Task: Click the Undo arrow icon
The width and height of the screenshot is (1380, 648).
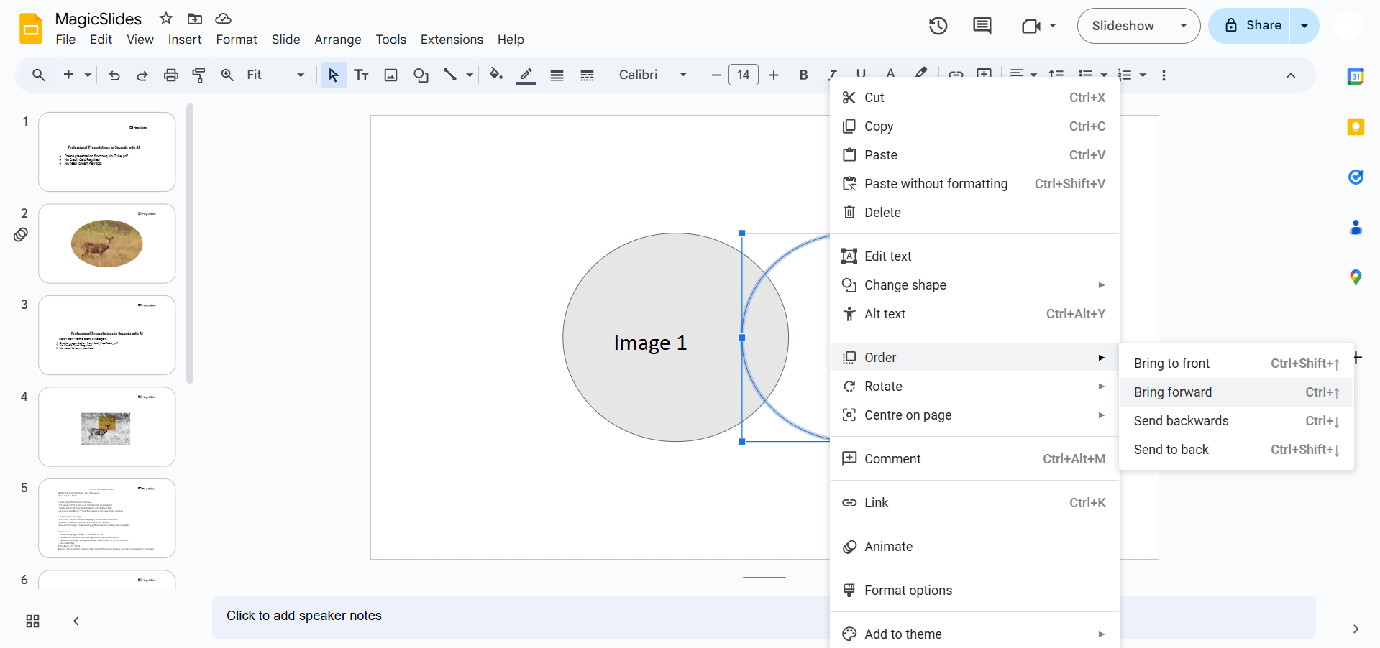Action: click(x=114, y=75)
